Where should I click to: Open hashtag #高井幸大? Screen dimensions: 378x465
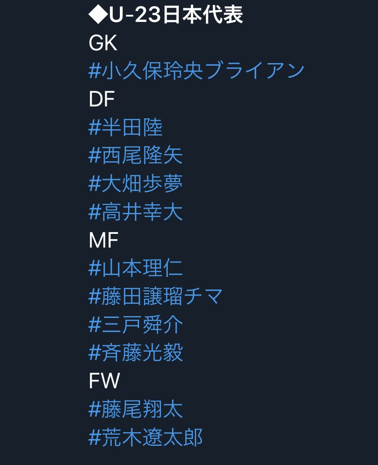pyautogui.click(x=135, y=212)
